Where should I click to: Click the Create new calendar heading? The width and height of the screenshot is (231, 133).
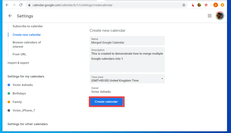click(107, 31)
